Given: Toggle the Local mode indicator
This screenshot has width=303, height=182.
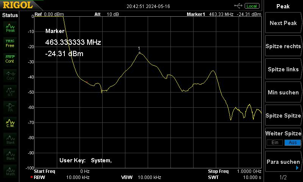Looking at the screenshot, I should 252,6.
